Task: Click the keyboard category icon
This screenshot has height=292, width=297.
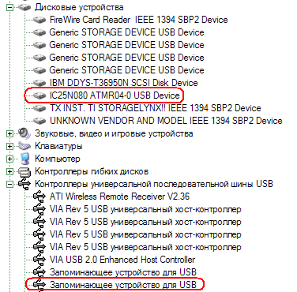Action: pyautogui.click(x=24, y=146)
